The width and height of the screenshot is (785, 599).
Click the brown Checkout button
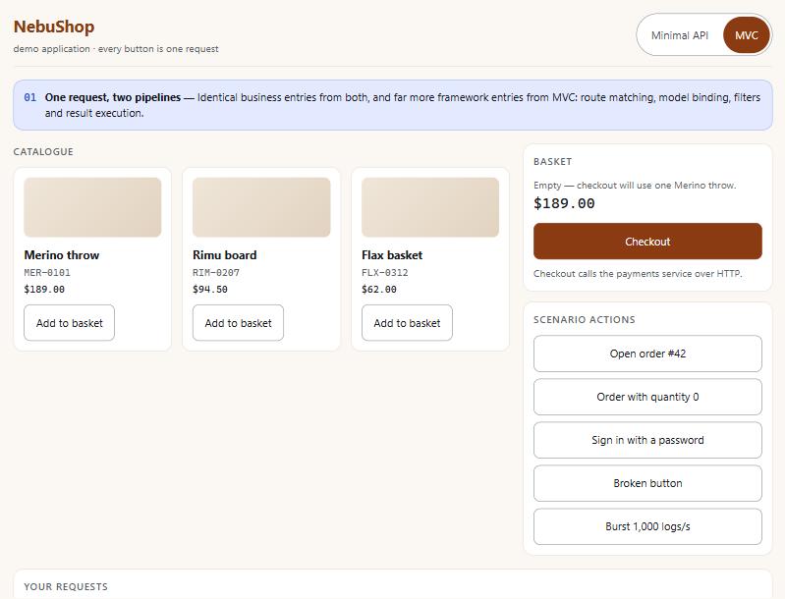point(647,242)
